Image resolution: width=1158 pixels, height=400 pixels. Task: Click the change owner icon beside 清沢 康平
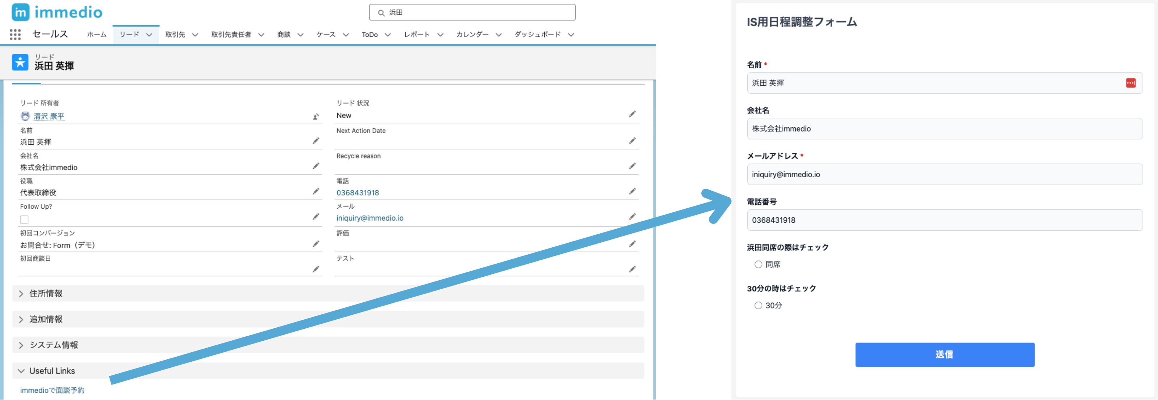[316, 117]
